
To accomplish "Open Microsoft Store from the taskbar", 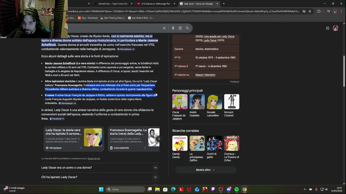I will (x=165, y=189).
